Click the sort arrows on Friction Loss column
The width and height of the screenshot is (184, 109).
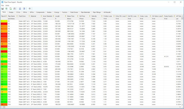[114, 16]
